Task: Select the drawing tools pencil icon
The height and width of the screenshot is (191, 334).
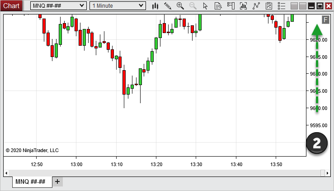Action: click(x=168, y=6)
